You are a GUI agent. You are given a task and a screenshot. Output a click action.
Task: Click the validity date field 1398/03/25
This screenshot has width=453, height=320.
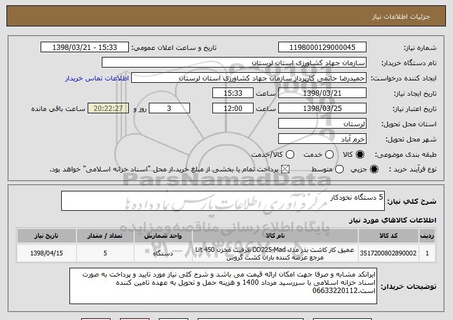(322, 109)
